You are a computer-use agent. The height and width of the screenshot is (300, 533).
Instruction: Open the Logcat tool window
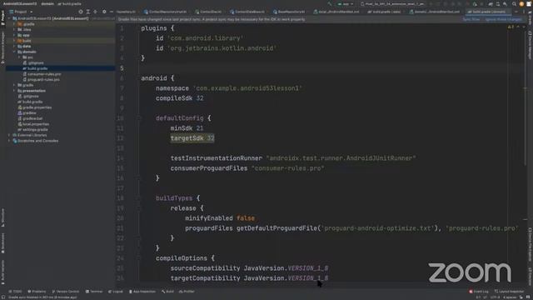tap(116, 292)
